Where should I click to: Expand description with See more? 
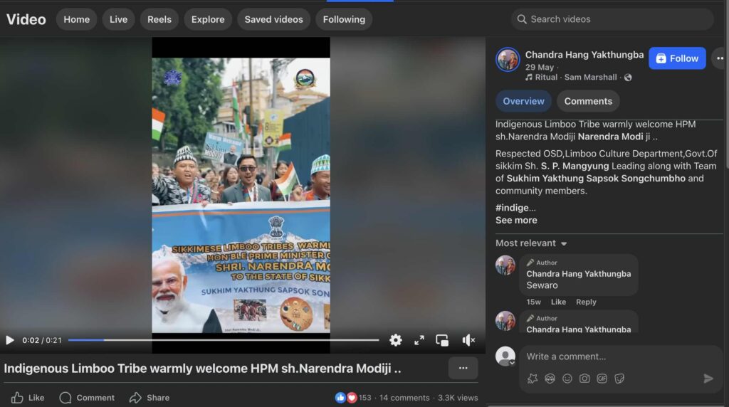(516, 221)
